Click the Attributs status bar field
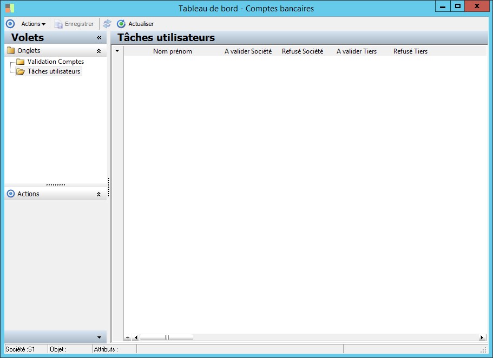Viewport: 493px width, 358px height. tap(114, 349)
